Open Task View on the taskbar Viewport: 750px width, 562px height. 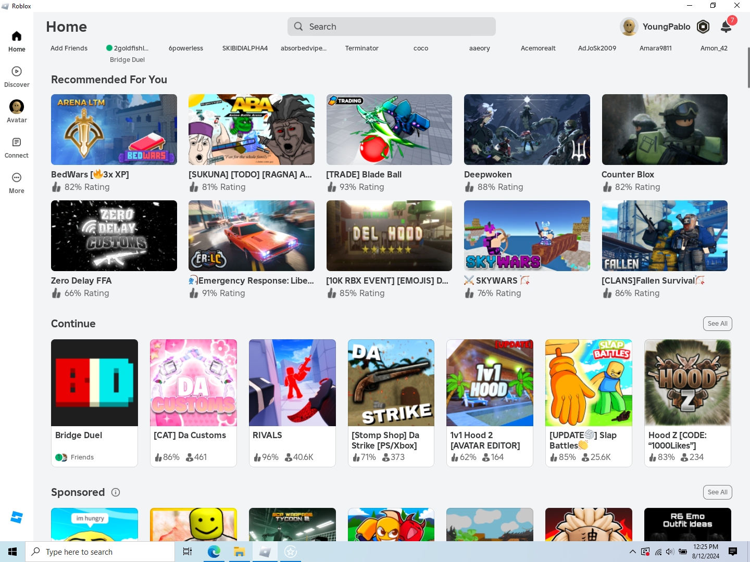pyautogui.click(x=187, y=552)
